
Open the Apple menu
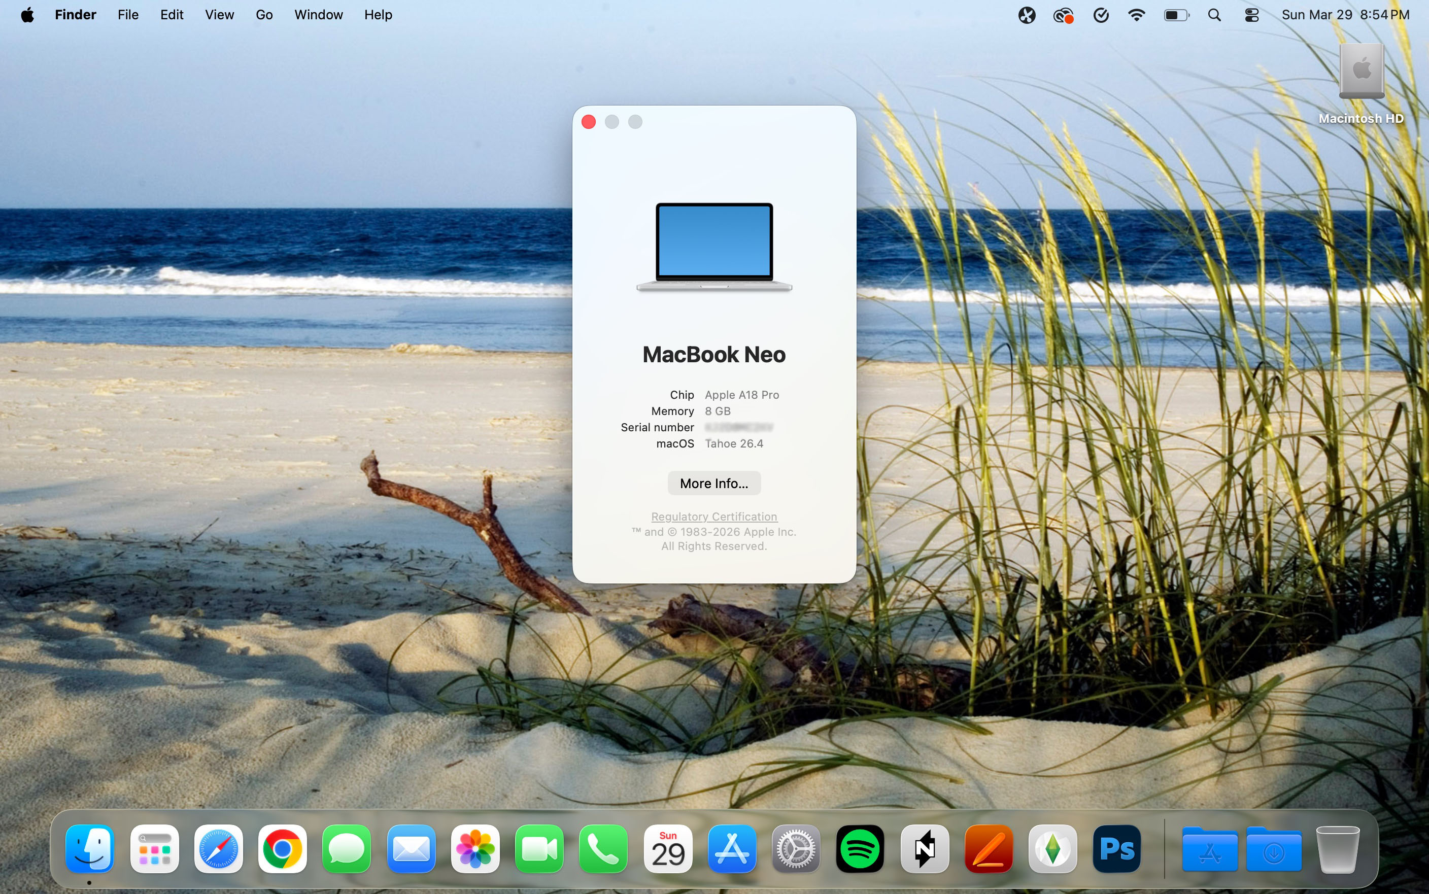click(x=27, y=15)
